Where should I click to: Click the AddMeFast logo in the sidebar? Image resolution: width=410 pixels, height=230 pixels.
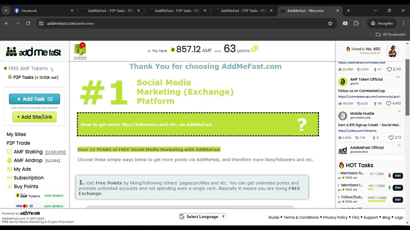(33, 51)
